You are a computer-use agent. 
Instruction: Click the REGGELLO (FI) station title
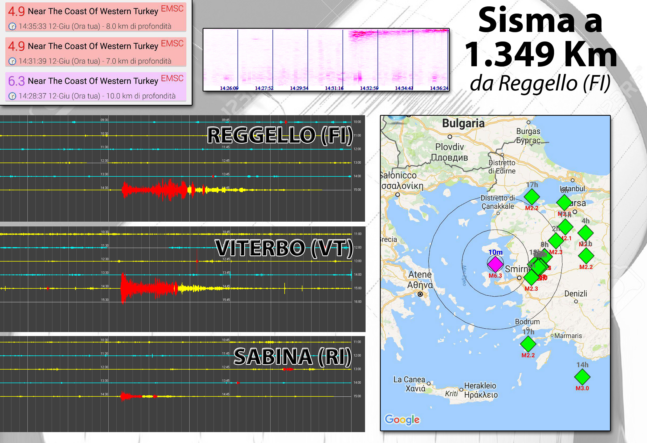click(x=280, y=135)
